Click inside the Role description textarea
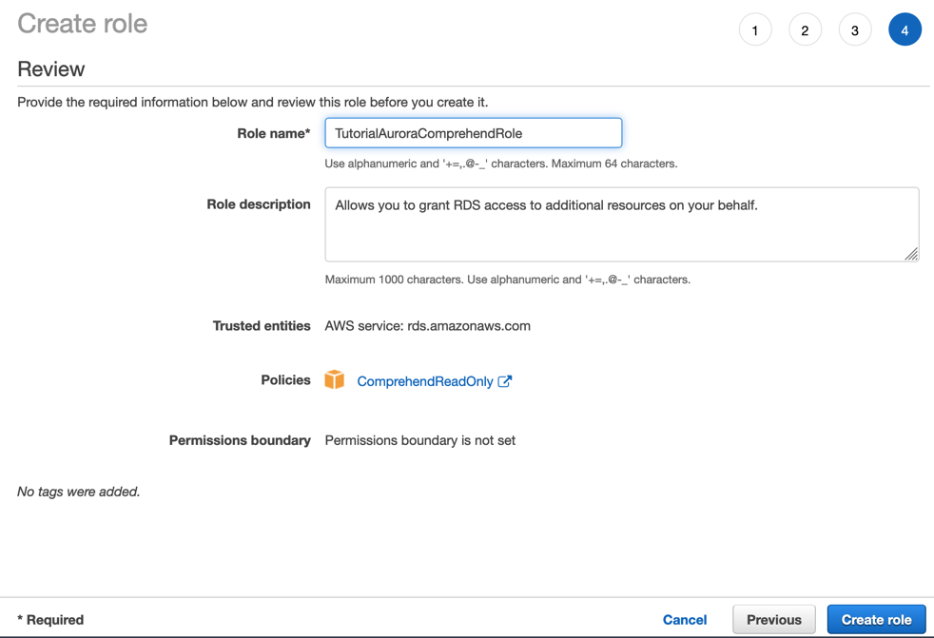Screen dimensions: 934x638 coord(621,224)
